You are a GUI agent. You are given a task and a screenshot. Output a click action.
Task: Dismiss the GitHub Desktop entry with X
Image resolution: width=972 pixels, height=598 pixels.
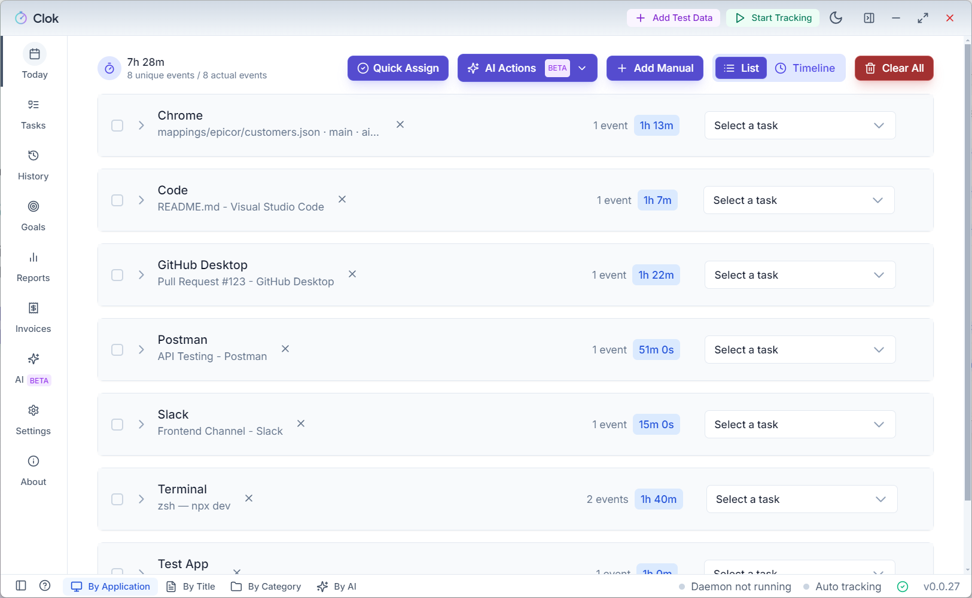click(x=352, y=274)
